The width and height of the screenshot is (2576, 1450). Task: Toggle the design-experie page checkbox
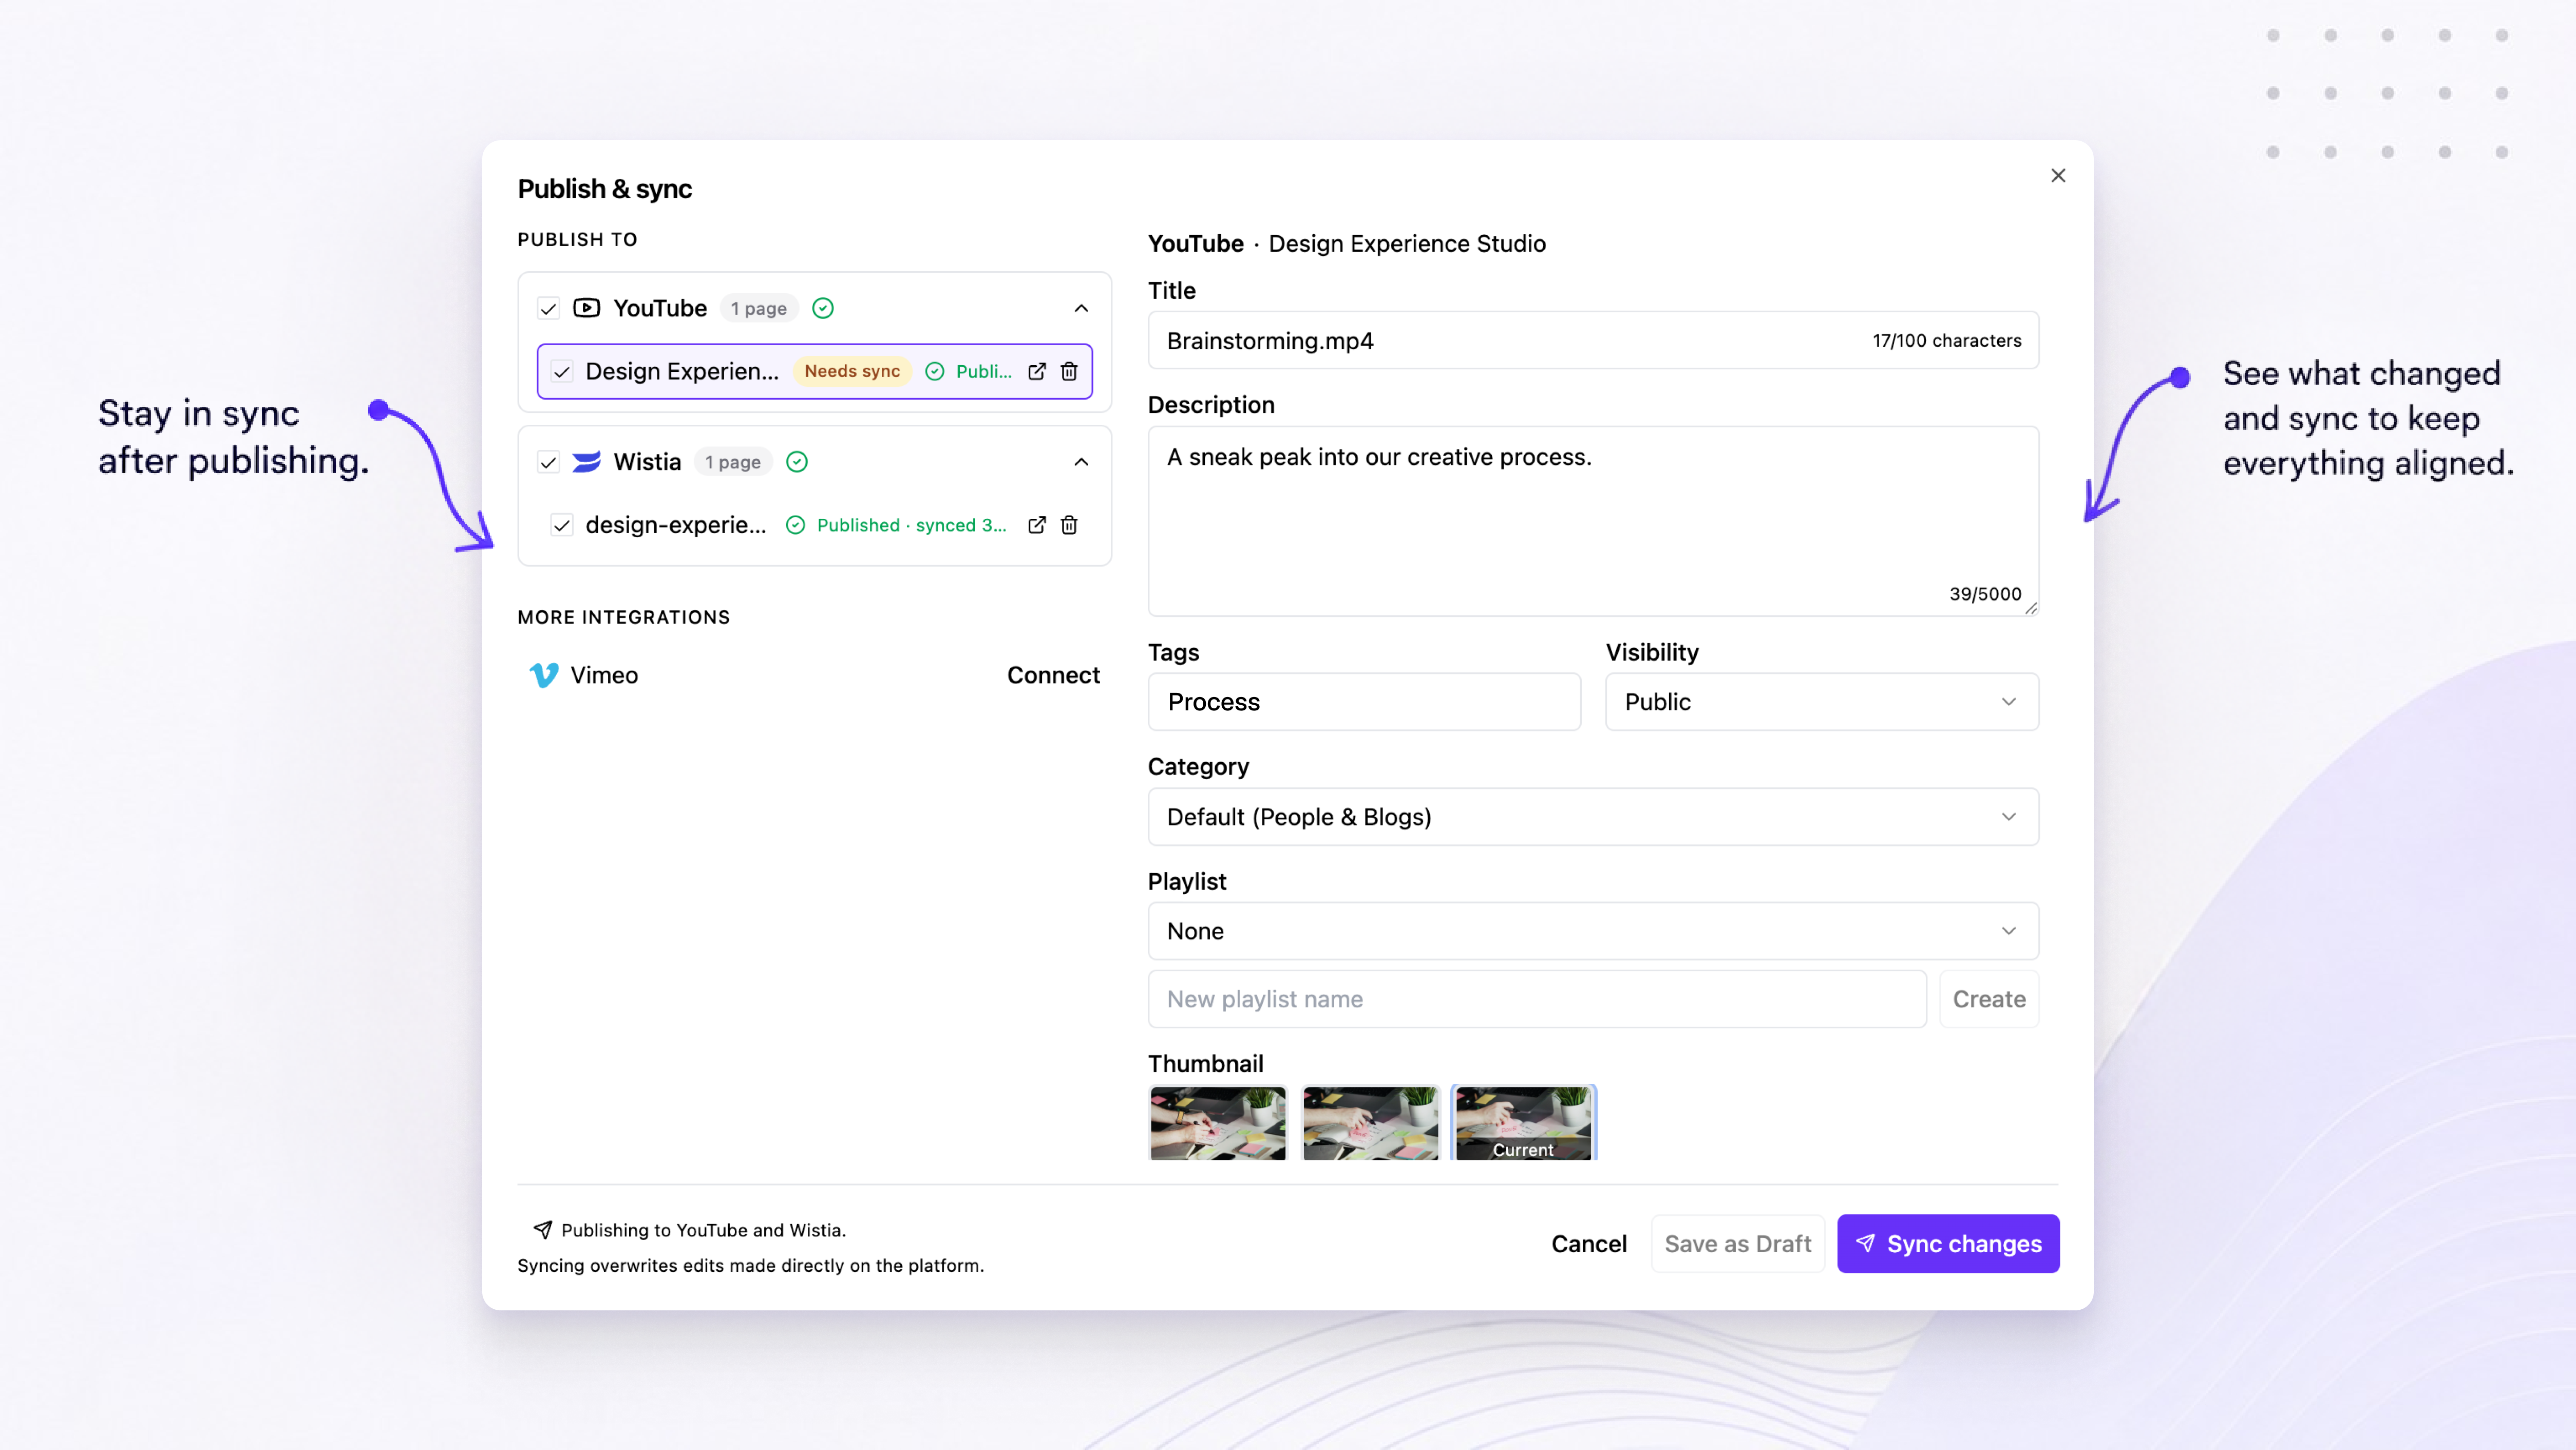pyautogui.click(x=562, y=525)
